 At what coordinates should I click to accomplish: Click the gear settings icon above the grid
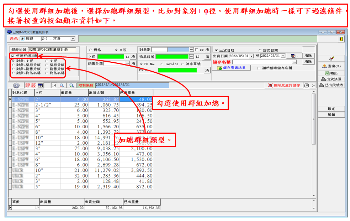coord(16,86)
